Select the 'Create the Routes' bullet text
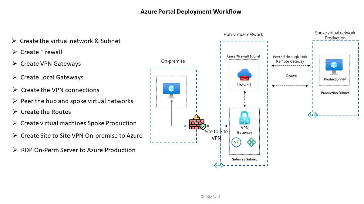 coord(45,112)
